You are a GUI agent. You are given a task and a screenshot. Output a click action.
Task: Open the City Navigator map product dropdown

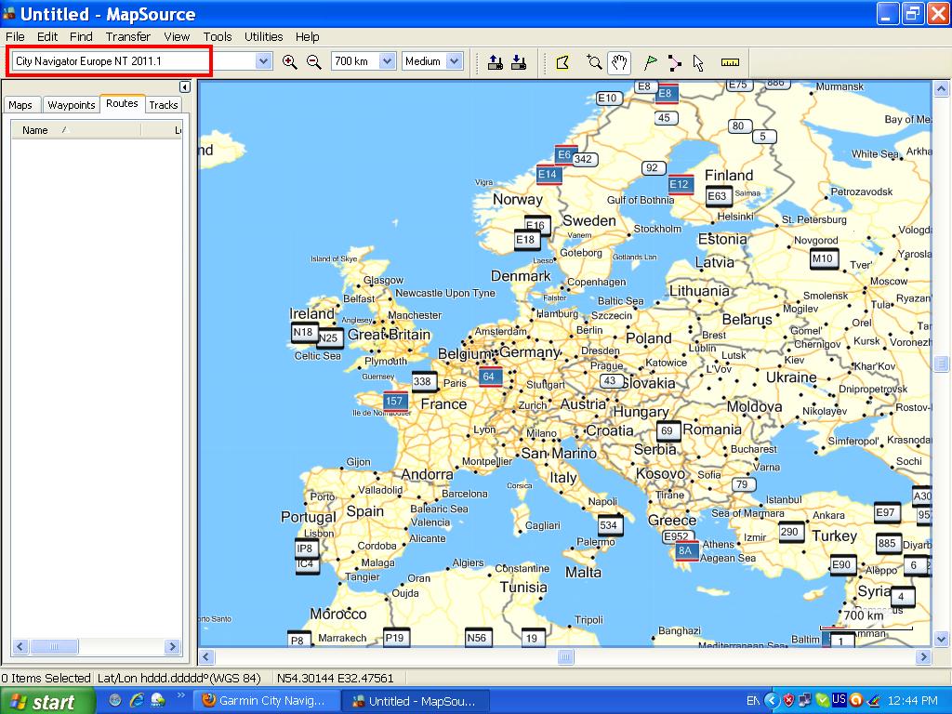(x=263, y=61)
